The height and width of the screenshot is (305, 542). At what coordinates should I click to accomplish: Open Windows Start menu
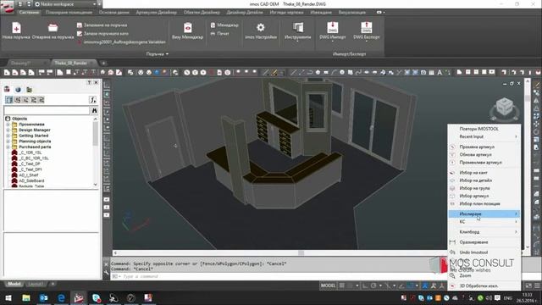click(x=8, y=297)
